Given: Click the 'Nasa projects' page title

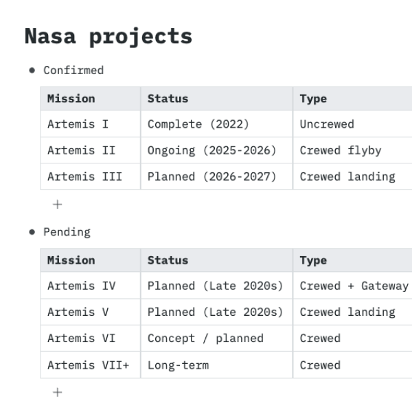Looking at the screenshot, I should (x=108, y=36).
